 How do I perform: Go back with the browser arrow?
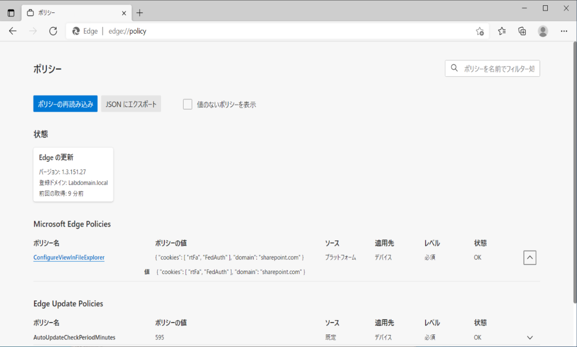13,31
